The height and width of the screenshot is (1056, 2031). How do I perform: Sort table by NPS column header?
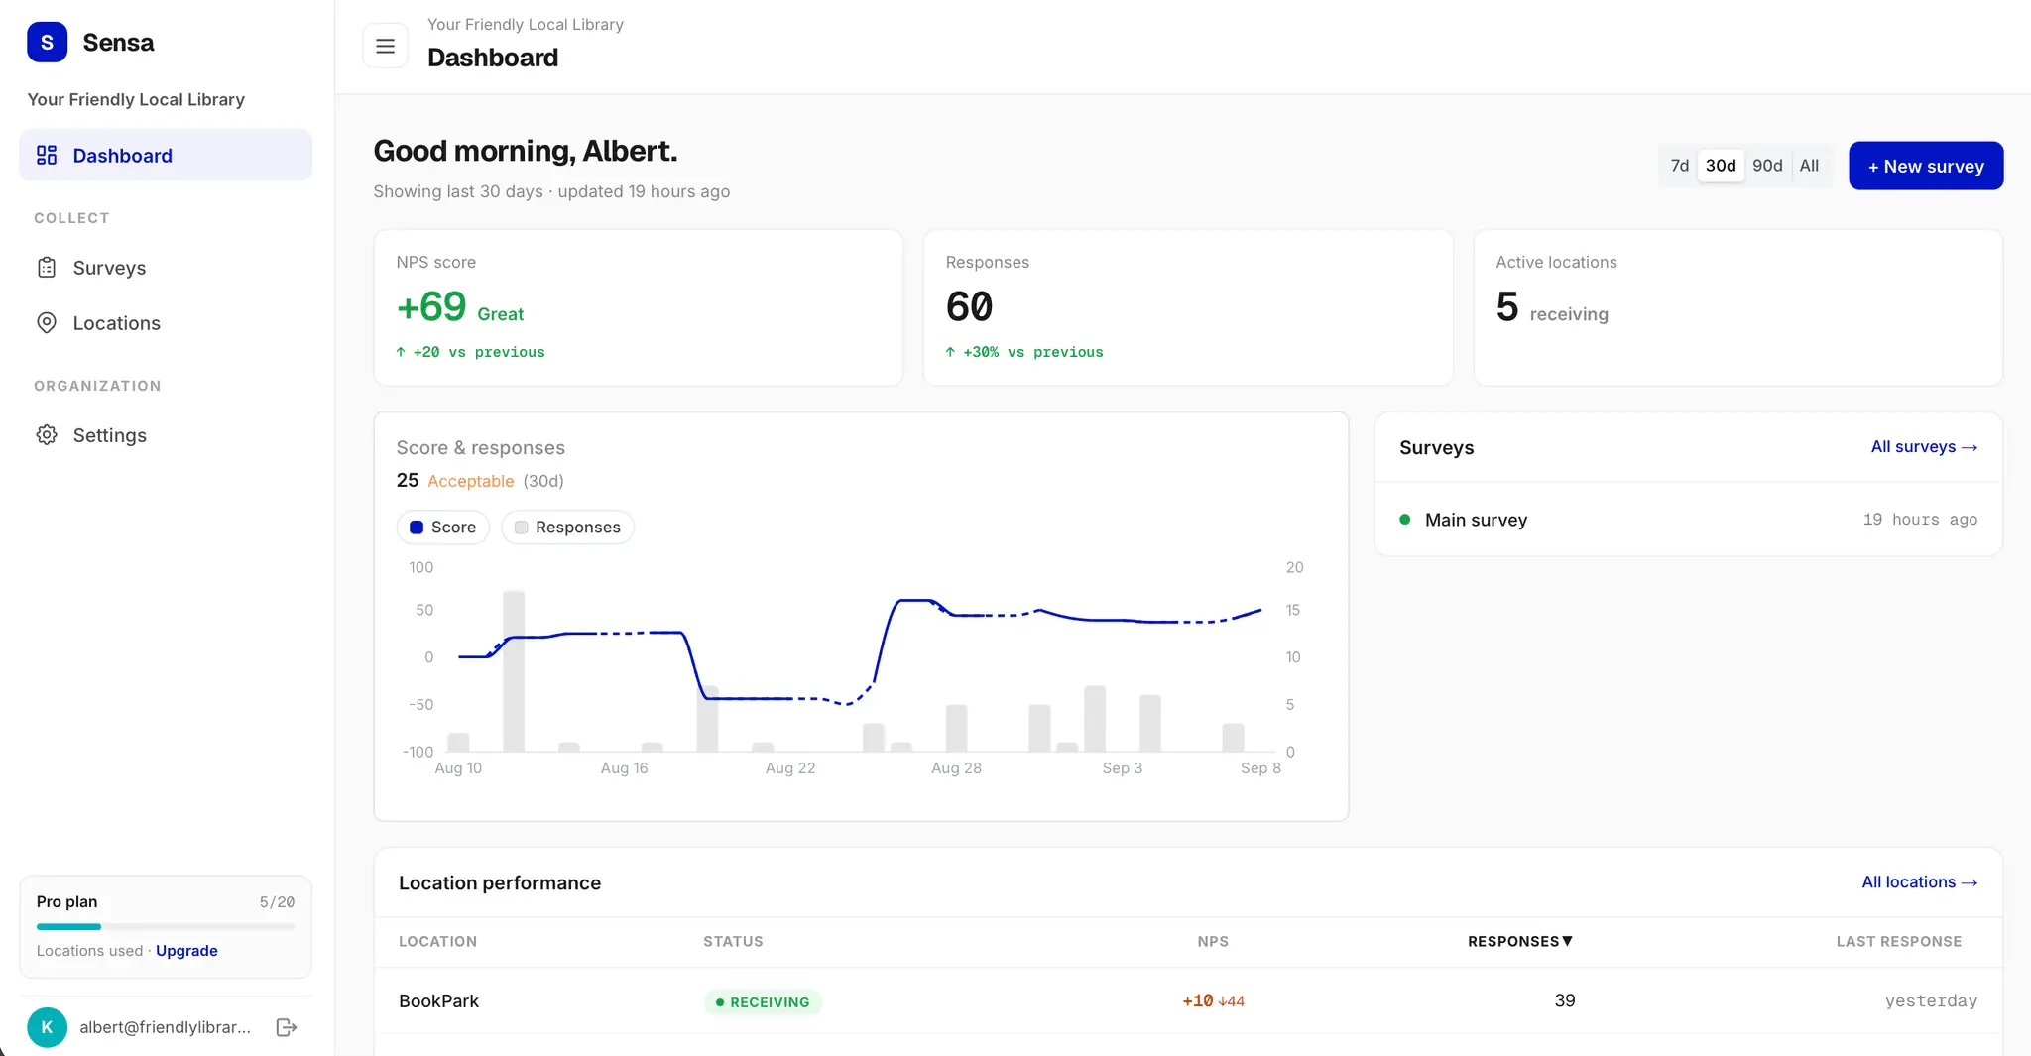click(1213, 941)
